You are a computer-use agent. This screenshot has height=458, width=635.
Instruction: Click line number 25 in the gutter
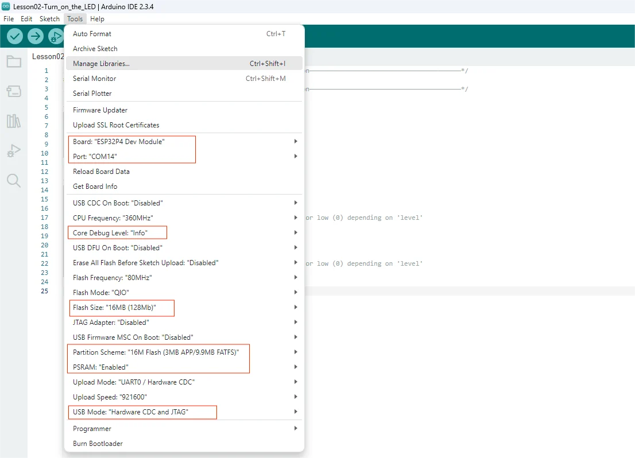[x=45, y=291]
